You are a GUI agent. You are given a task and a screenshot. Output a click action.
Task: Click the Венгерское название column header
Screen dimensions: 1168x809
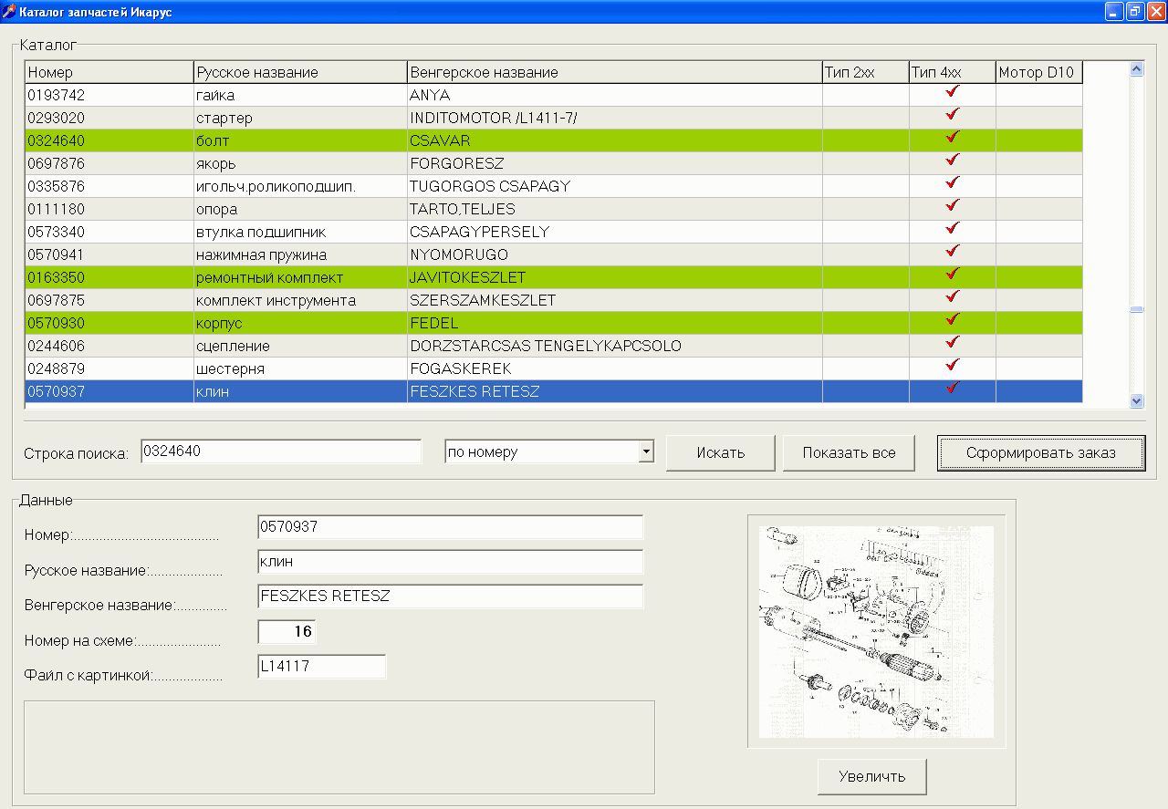tap(615, 72)
